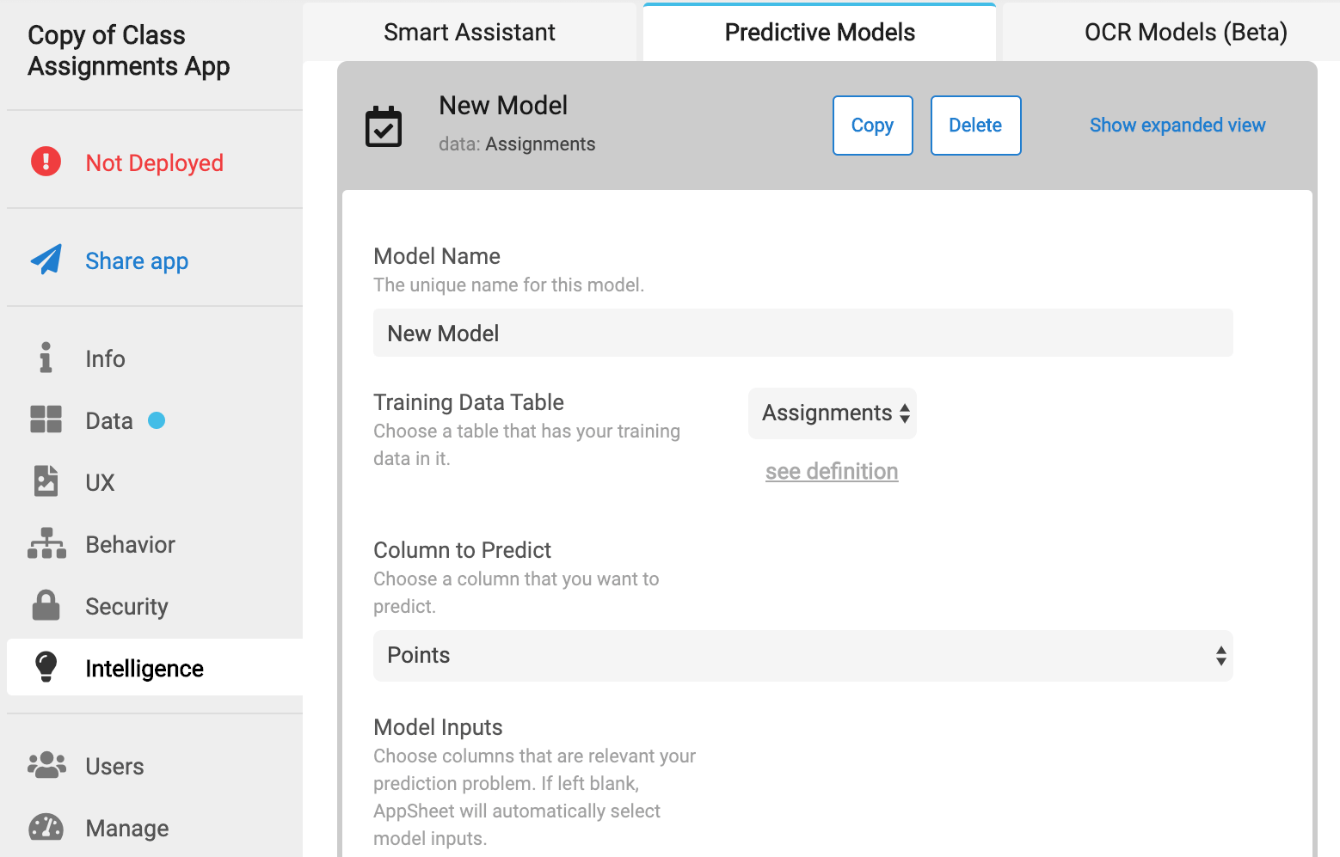The height and width of the screenshot is (857, 1340).
Task: Click the red Not Deployed warning icon
Action: click(46, 162)
